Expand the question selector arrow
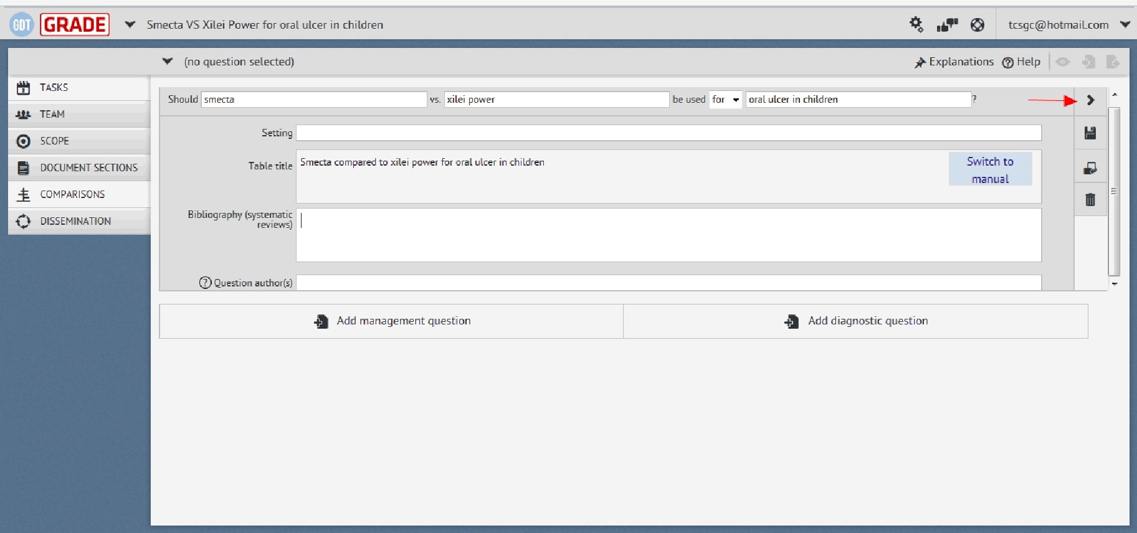The image size is (1137, 533). click(167, 61)
